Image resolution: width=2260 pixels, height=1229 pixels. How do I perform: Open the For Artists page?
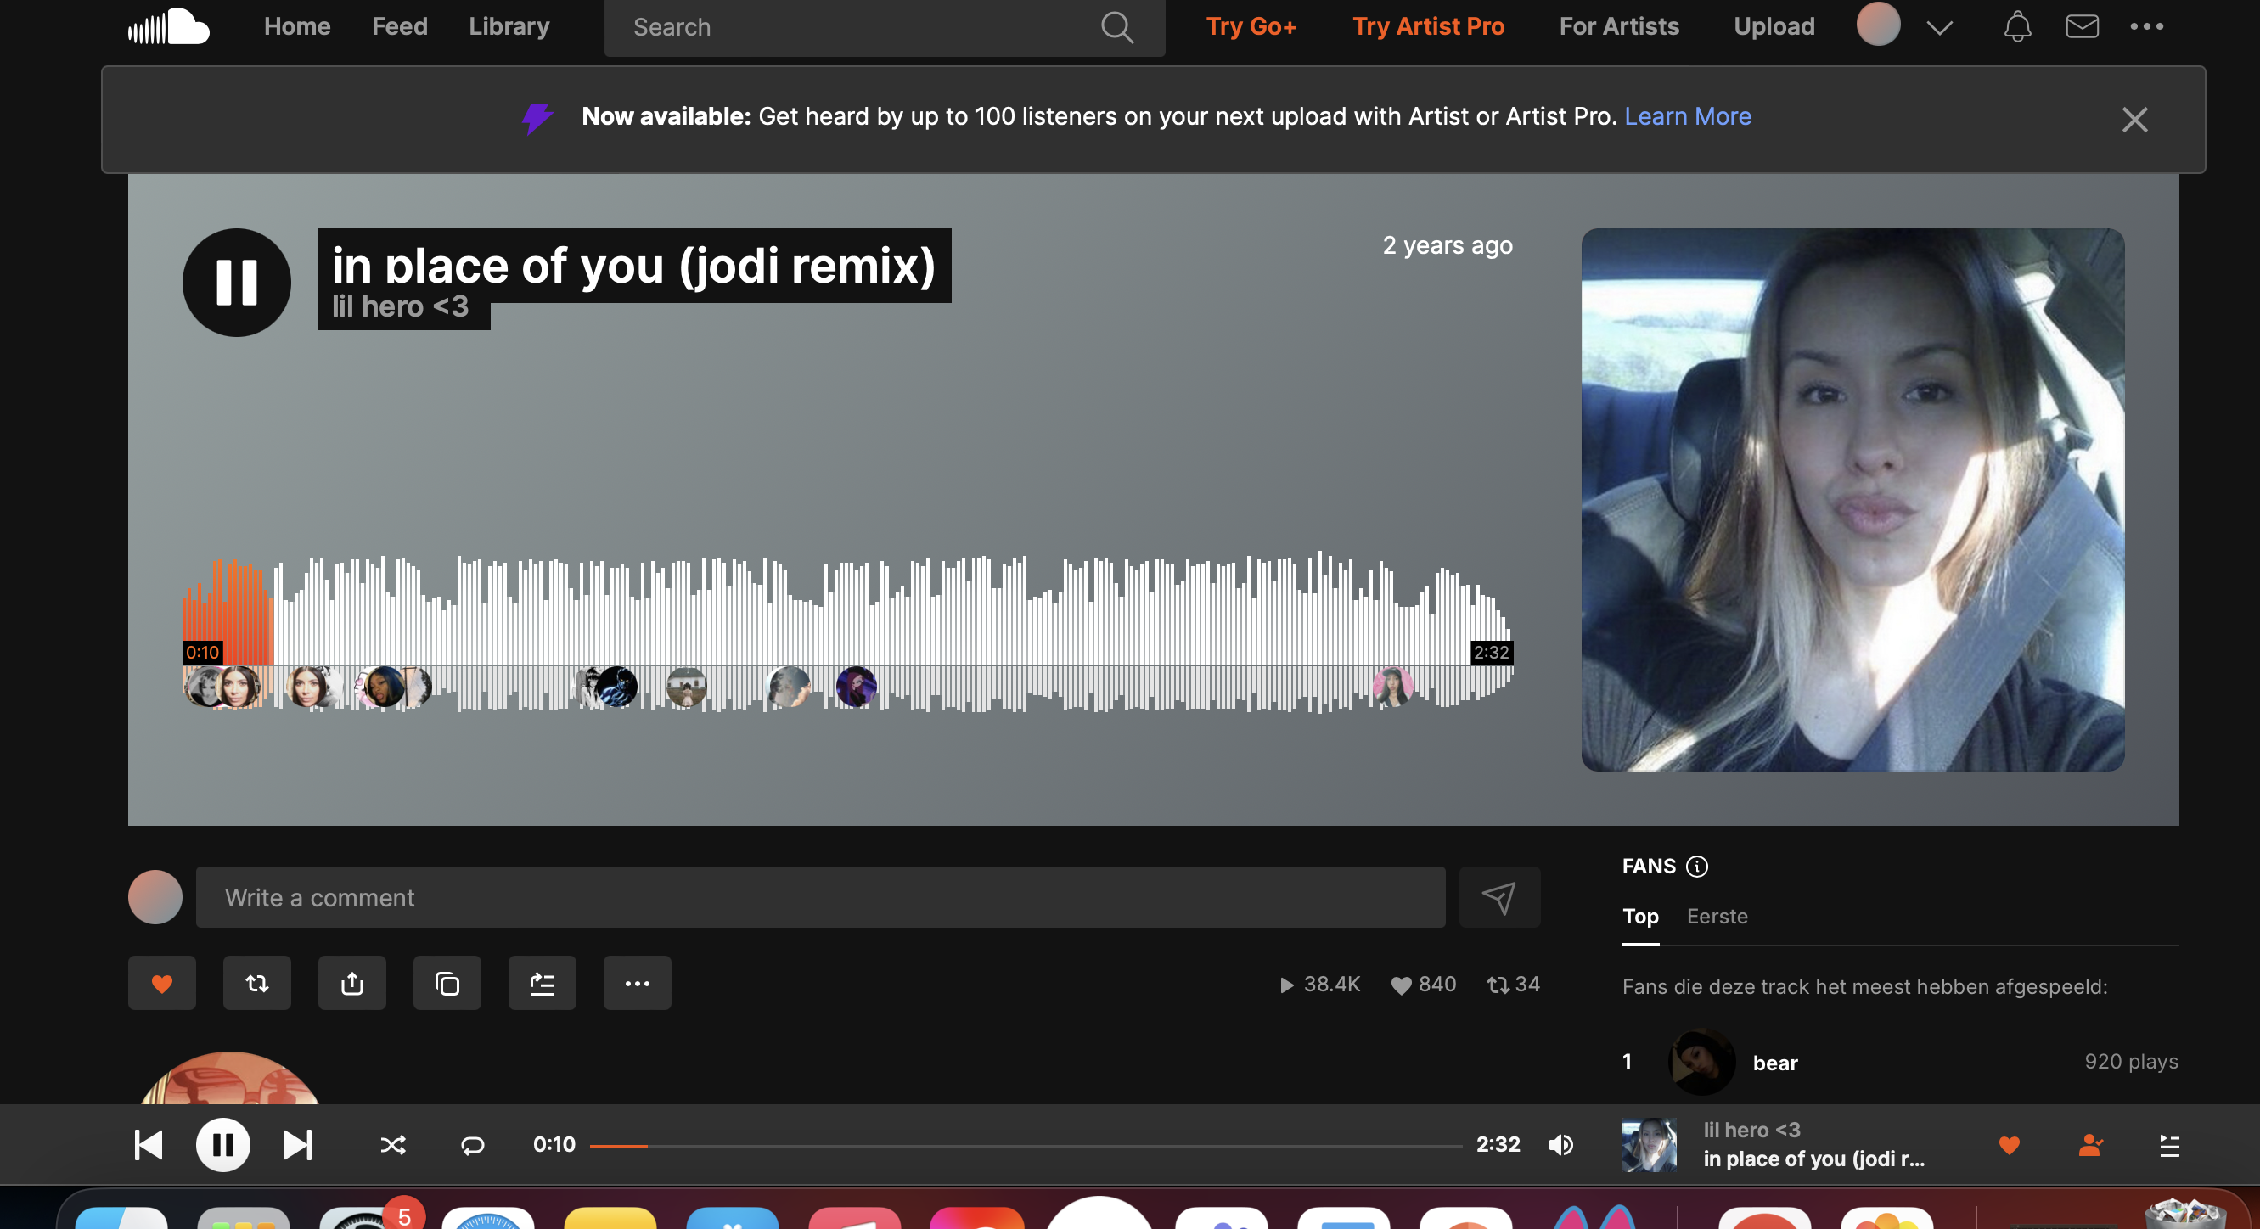point(1619,26)
